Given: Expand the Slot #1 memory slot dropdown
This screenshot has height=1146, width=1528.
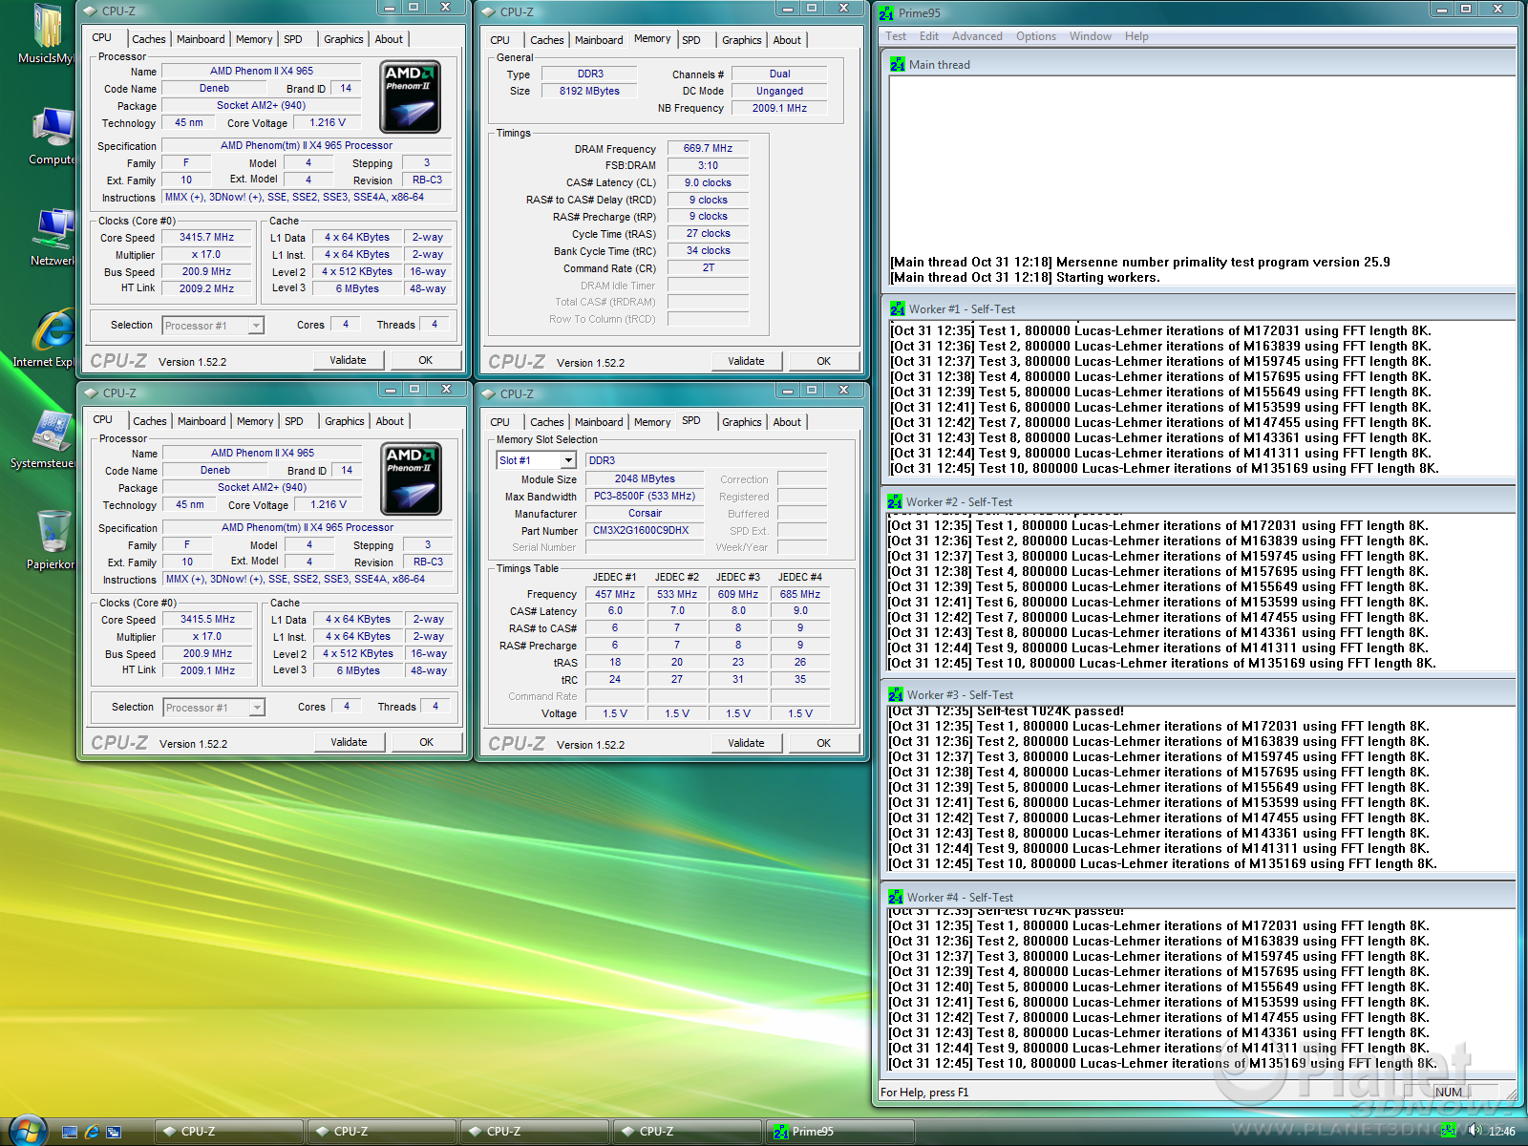Looking at the screenshot, I should [568, 460].
